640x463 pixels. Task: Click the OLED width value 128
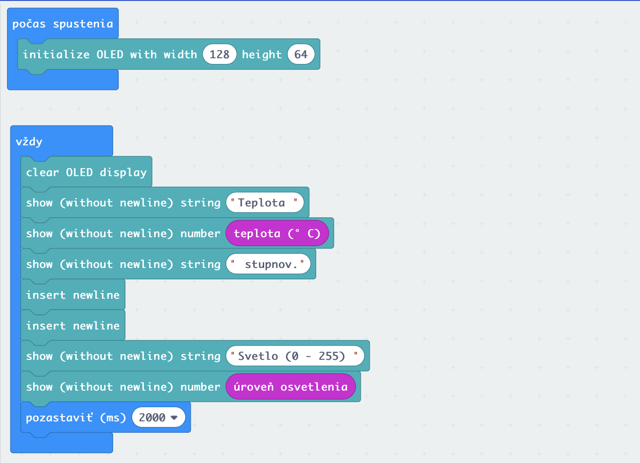219,54
